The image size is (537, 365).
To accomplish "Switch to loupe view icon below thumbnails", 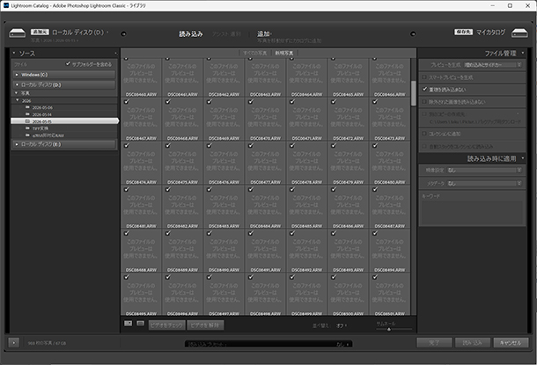I will (141, 323).
